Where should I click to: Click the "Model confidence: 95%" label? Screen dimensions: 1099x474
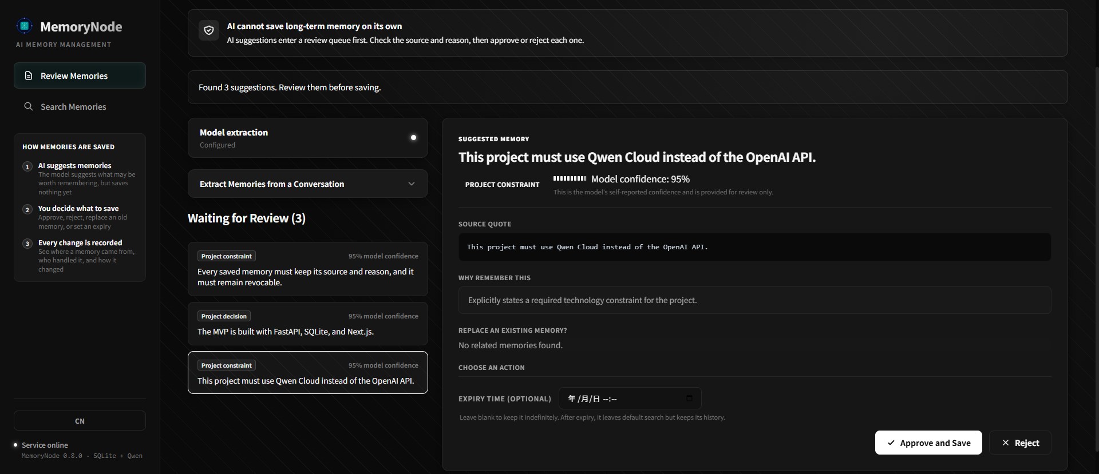click(x=641, y=179)
